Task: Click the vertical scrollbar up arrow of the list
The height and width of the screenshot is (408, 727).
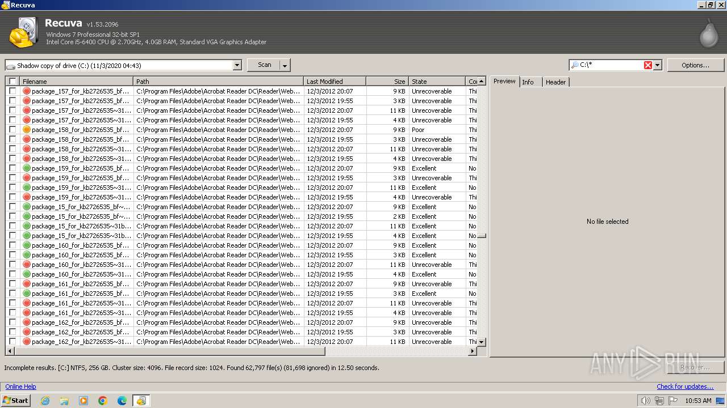Action: tap(482, 82)
